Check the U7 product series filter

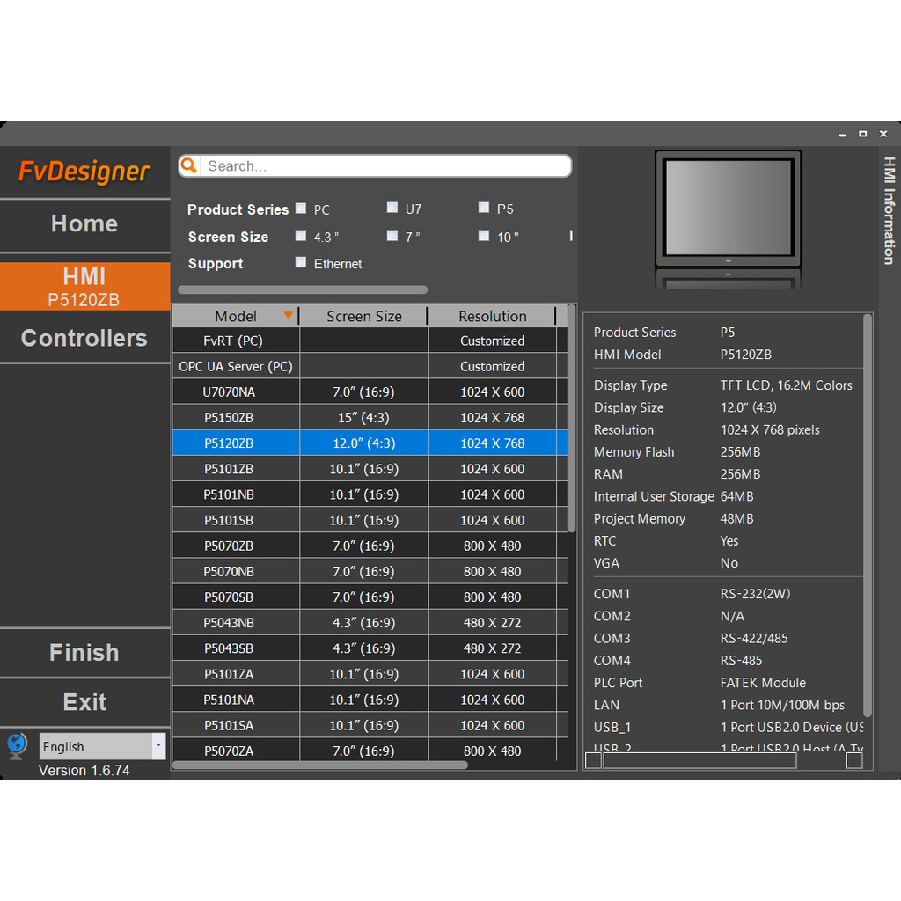tap(392, 209)
